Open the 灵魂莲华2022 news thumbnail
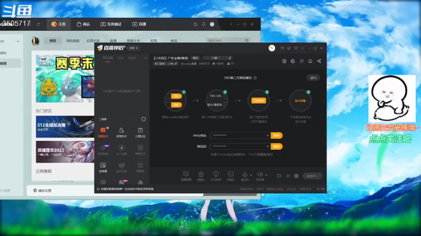The width and height of the screenshot is (421, 236). click(x=65, y=152)
